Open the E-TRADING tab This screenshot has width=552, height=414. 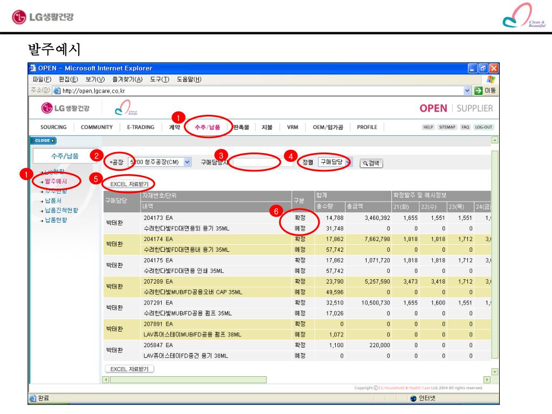[141, 127]
